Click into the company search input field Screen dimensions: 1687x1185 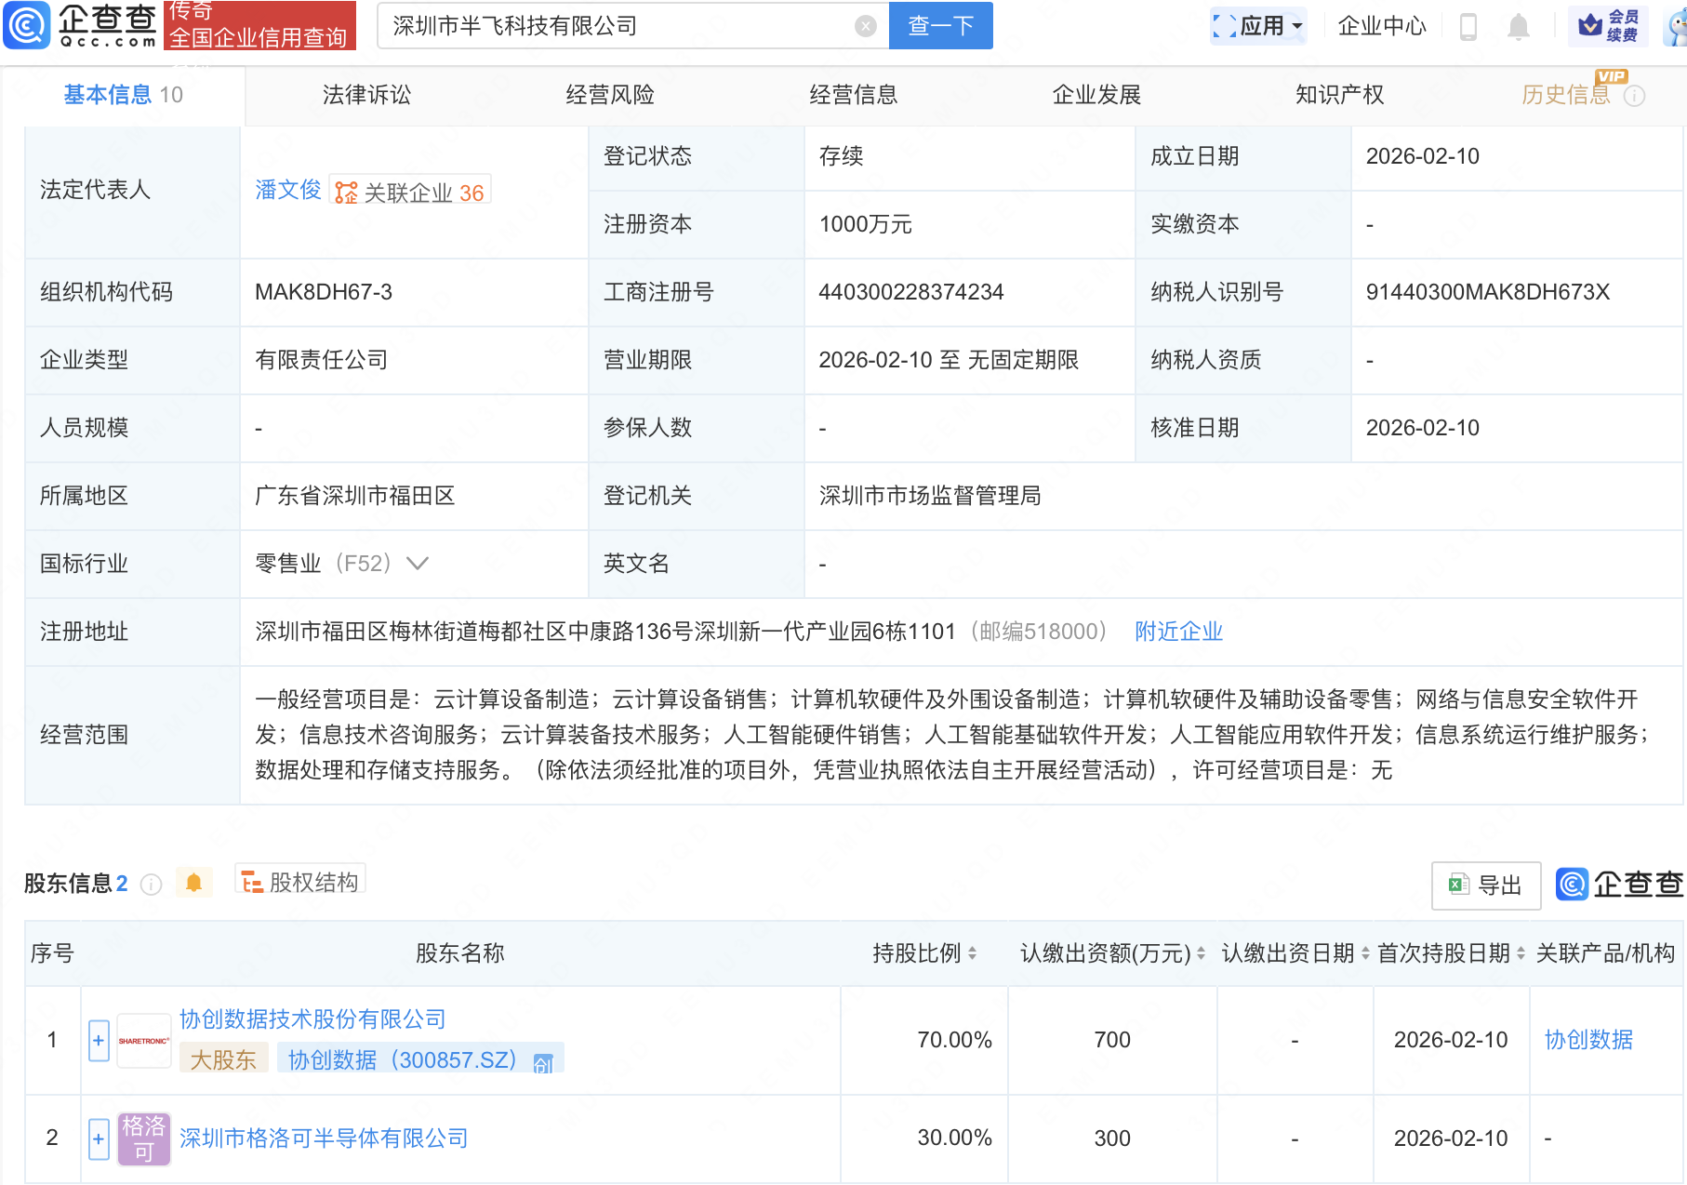[x=614, y=26]
